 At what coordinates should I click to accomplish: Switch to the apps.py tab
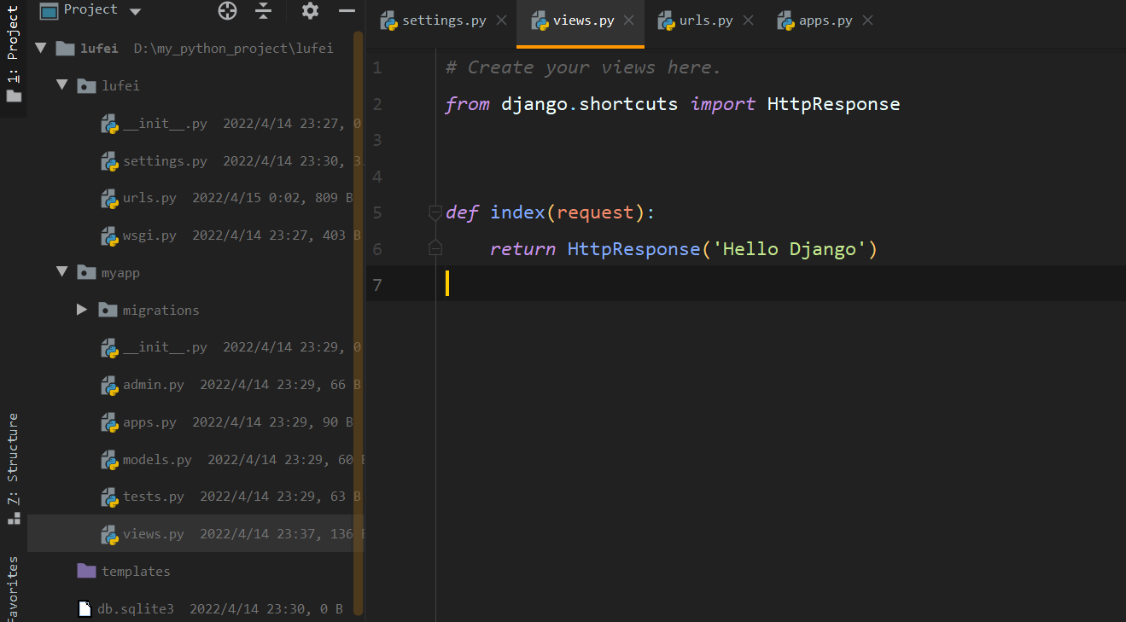point(825,20)
